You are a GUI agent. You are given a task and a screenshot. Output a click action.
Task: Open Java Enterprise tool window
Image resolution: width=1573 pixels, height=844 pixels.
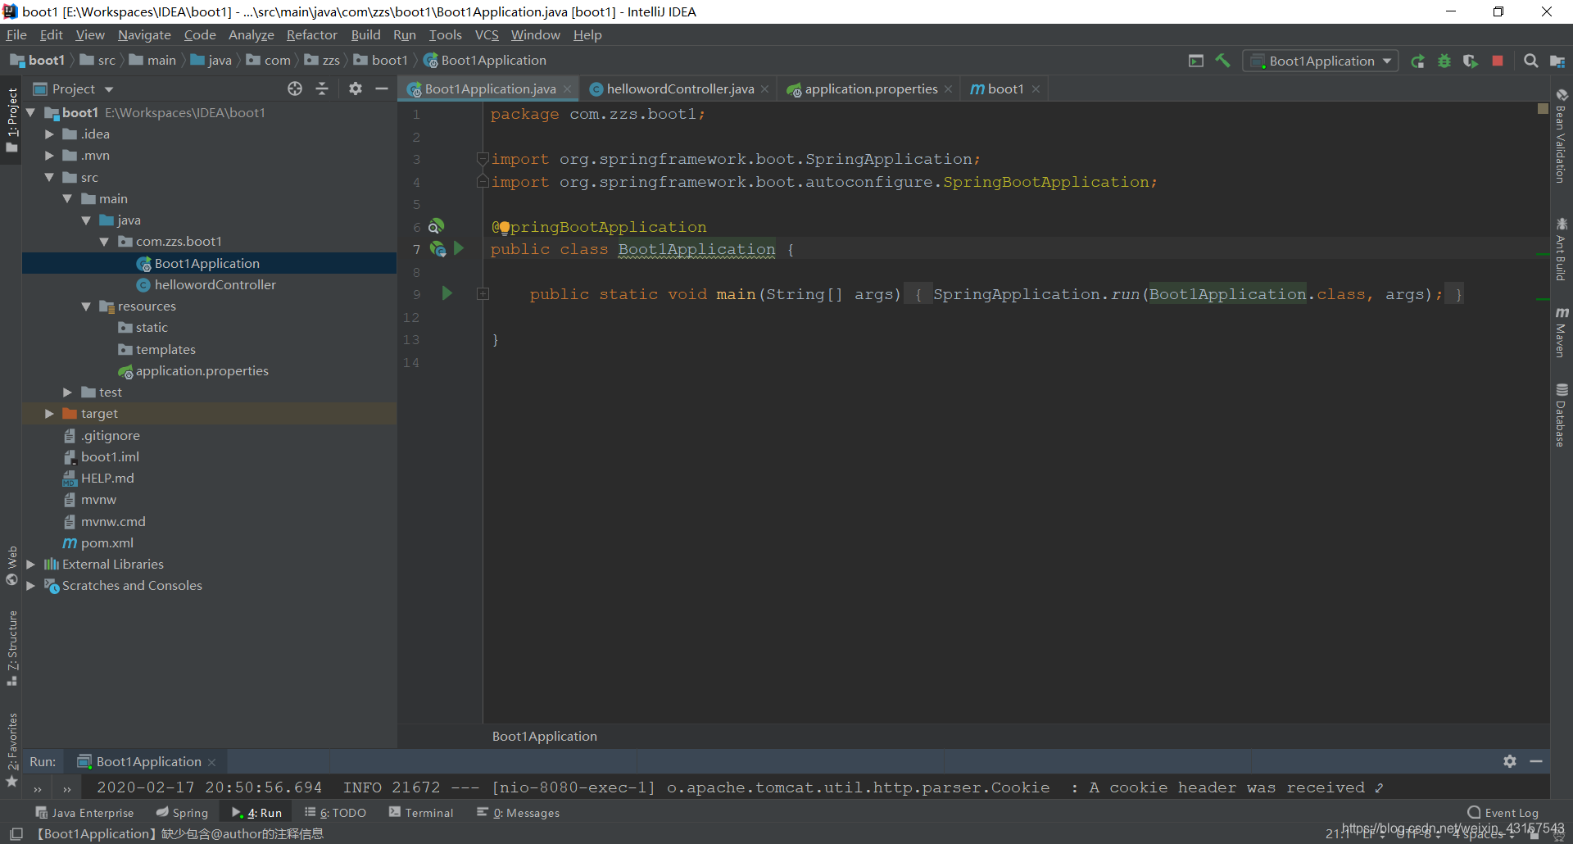coord(84,813)
